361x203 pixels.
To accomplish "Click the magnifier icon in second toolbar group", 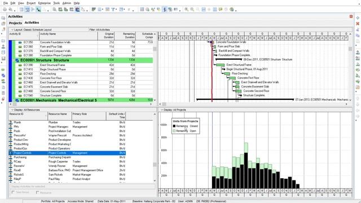I will click(x=55, y=10).
